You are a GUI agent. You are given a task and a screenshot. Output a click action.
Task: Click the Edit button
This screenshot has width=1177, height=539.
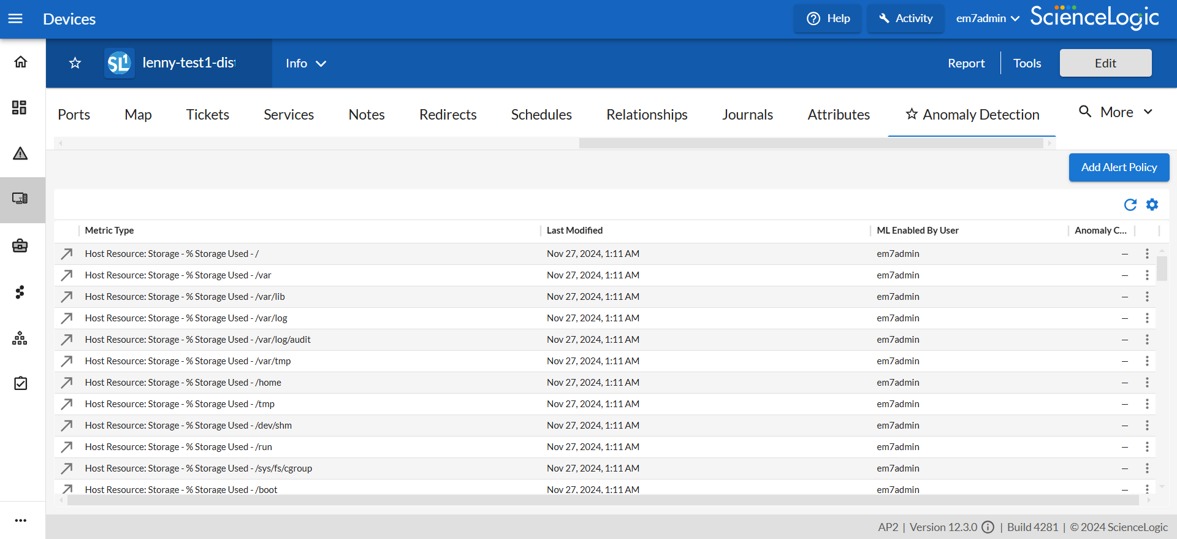[x=1105, y=63]
